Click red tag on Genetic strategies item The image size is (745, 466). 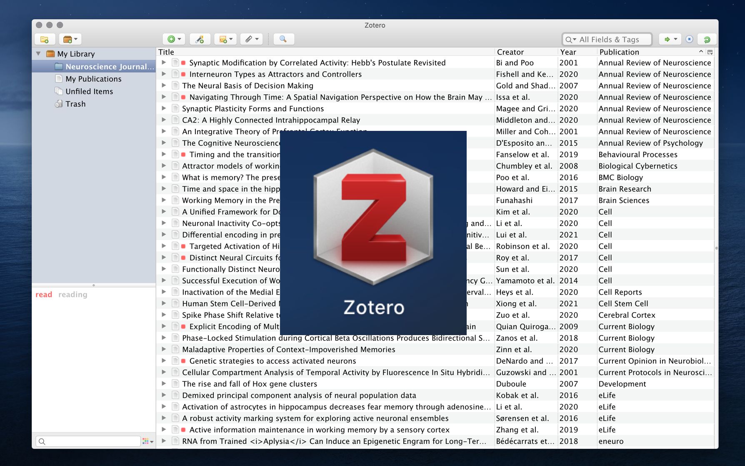click(x=183, y=361)
